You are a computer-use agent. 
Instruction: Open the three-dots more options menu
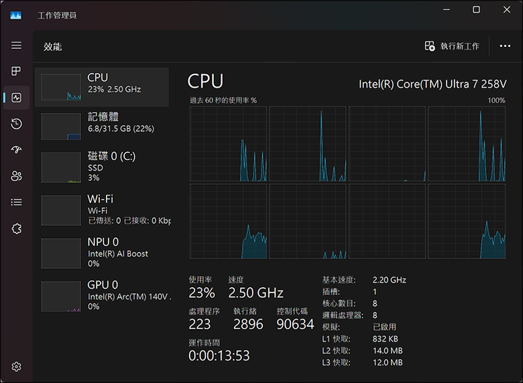(505, 46)
